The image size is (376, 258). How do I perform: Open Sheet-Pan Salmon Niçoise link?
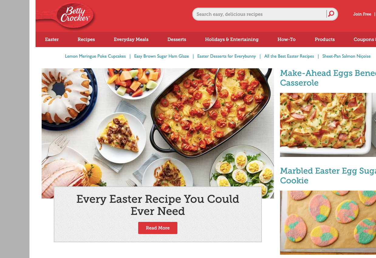pos(347,56)
